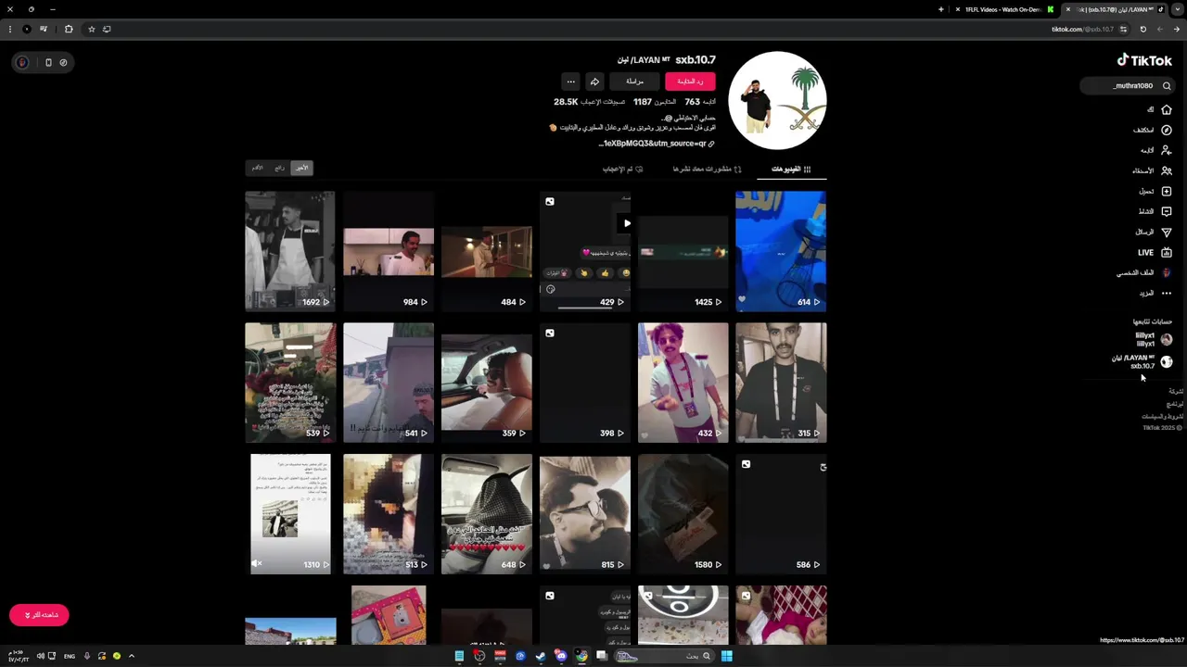Open the utm_source=qr bio link
Screen dimensions: 1187x667
tap(657, 144)
